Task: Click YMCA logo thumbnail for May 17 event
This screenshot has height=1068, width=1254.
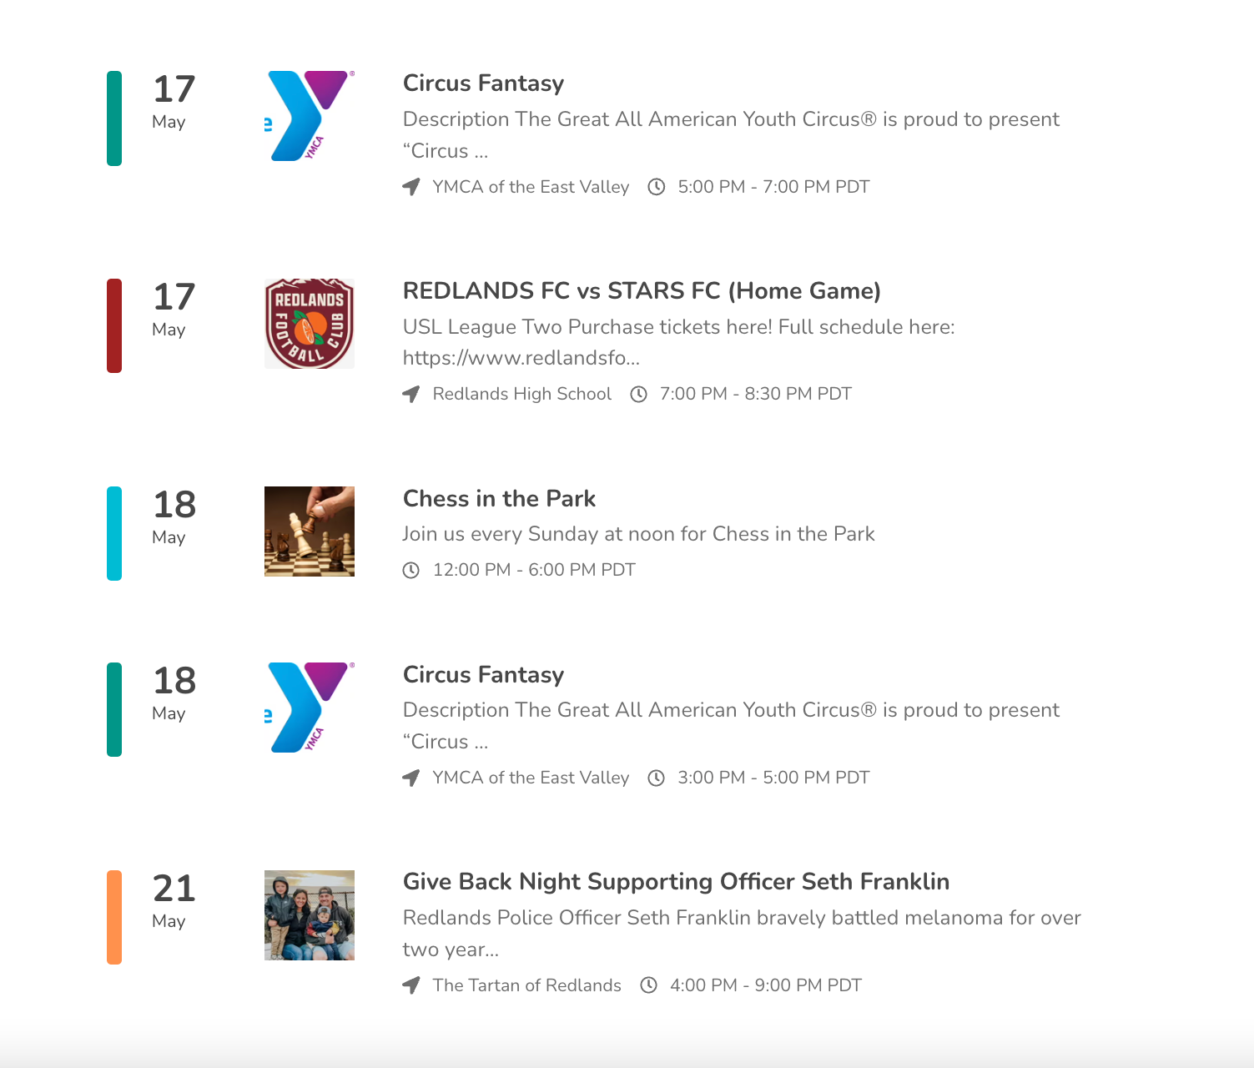Action: tap(310, 116)
